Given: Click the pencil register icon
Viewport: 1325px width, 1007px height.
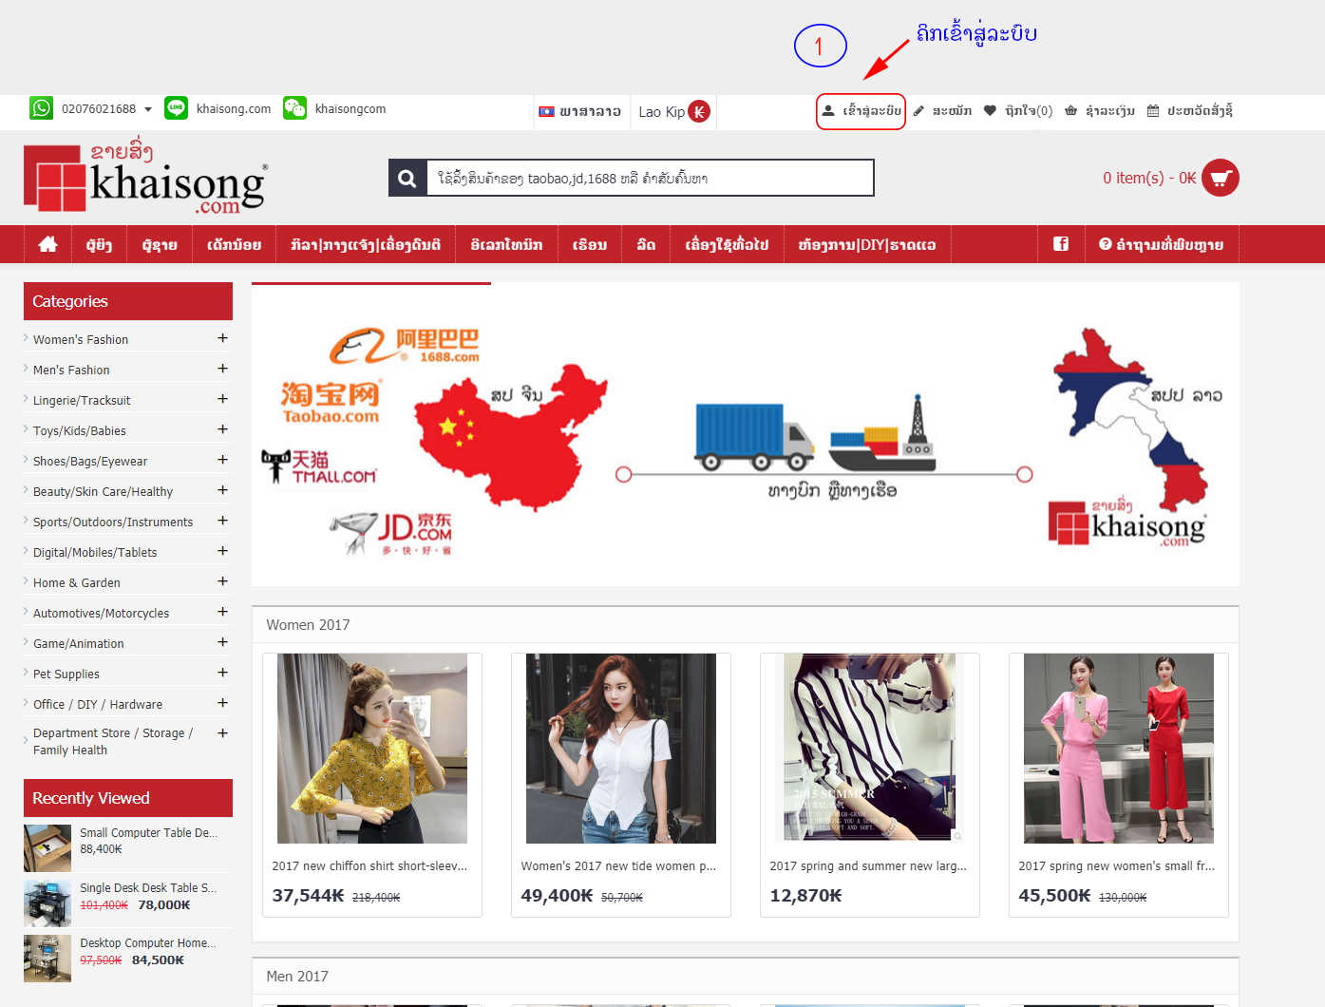Looking at the screenshot, I should tap(918, 111).
